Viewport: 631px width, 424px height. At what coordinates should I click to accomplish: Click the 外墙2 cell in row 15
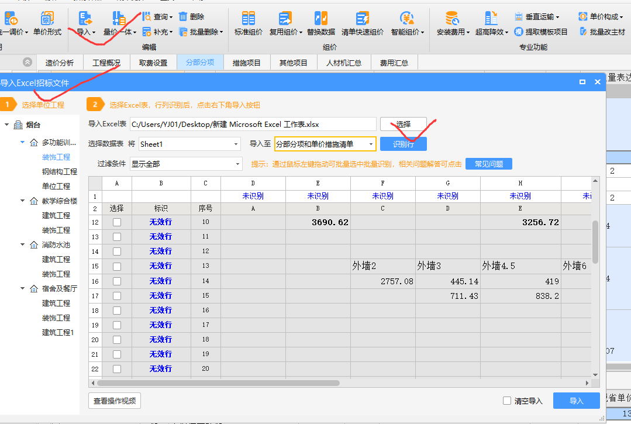(x=382, y=266)
